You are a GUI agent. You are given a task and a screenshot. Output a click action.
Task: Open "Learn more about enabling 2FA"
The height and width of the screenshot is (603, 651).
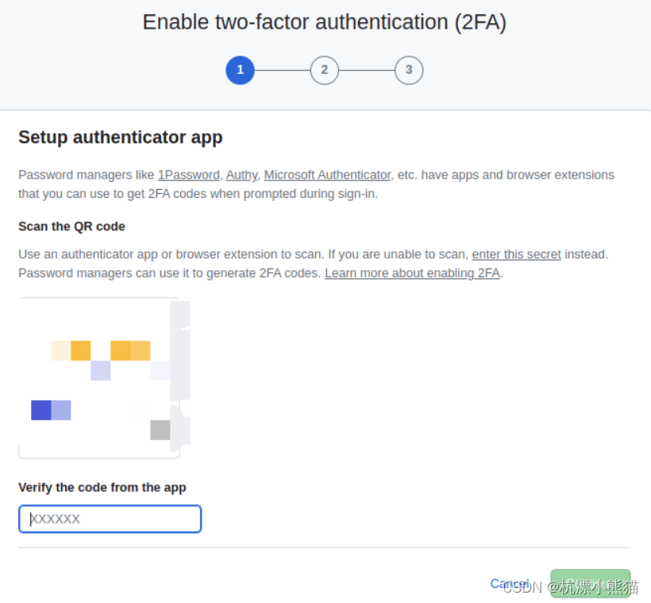(x=411, y=273)
